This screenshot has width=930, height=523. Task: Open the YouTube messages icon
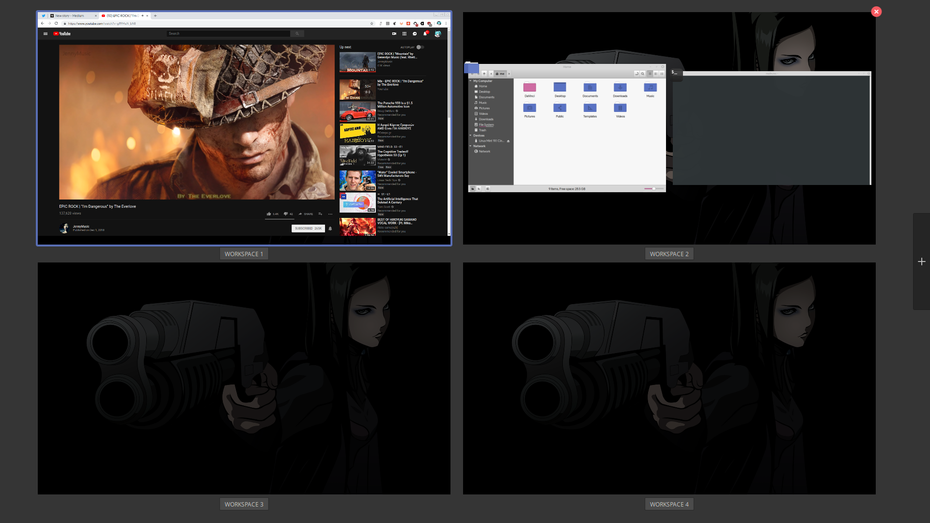pos(415,34)
